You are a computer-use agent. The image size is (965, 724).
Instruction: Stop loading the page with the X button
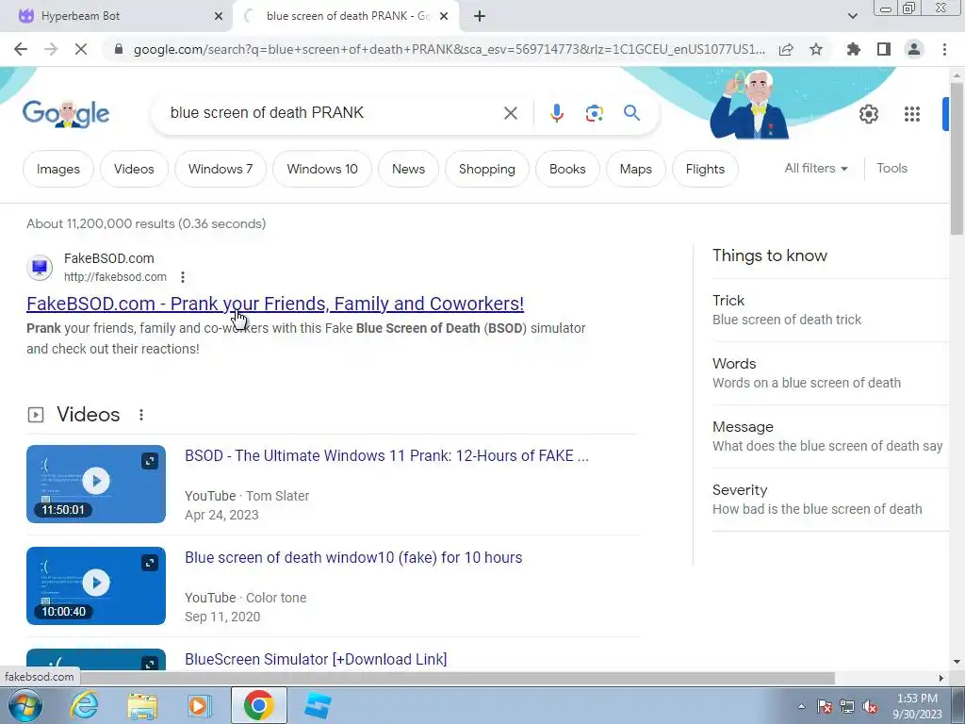81,49
